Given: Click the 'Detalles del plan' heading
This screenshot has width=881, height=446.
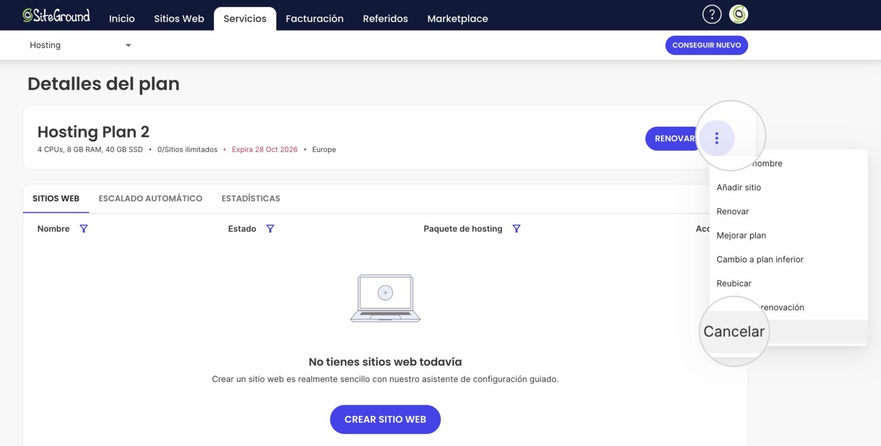Looking at the screenshot, I should pyautogui.click(x=104, y=84).
